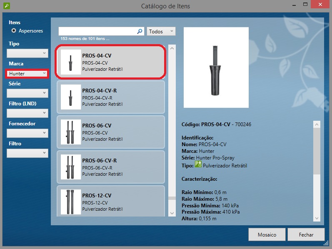This screenshot has width=332, height=249.
Task: Click the PROS-06-CV sprinkler thumbnail icon
Action: [70, 132]
